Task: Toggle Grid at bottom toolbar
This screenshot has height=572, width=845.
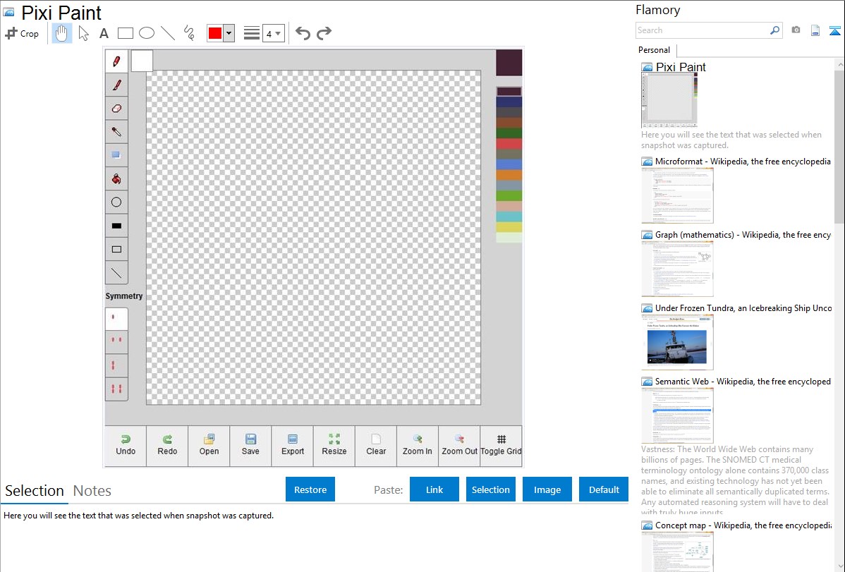Action: pyautogui.click(x=501, y=446)
